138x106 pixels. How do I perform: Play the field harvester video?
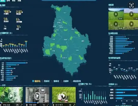pyautogui.click(x=64, y=96)
